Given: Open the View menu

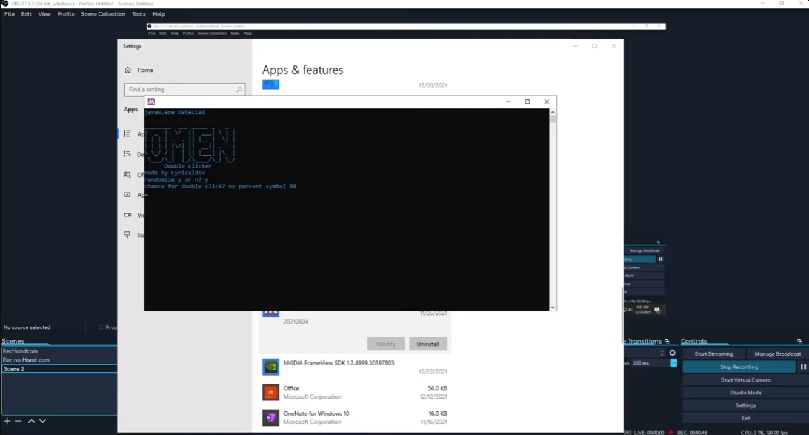Looking at the screenshot, I should point(44,14).
